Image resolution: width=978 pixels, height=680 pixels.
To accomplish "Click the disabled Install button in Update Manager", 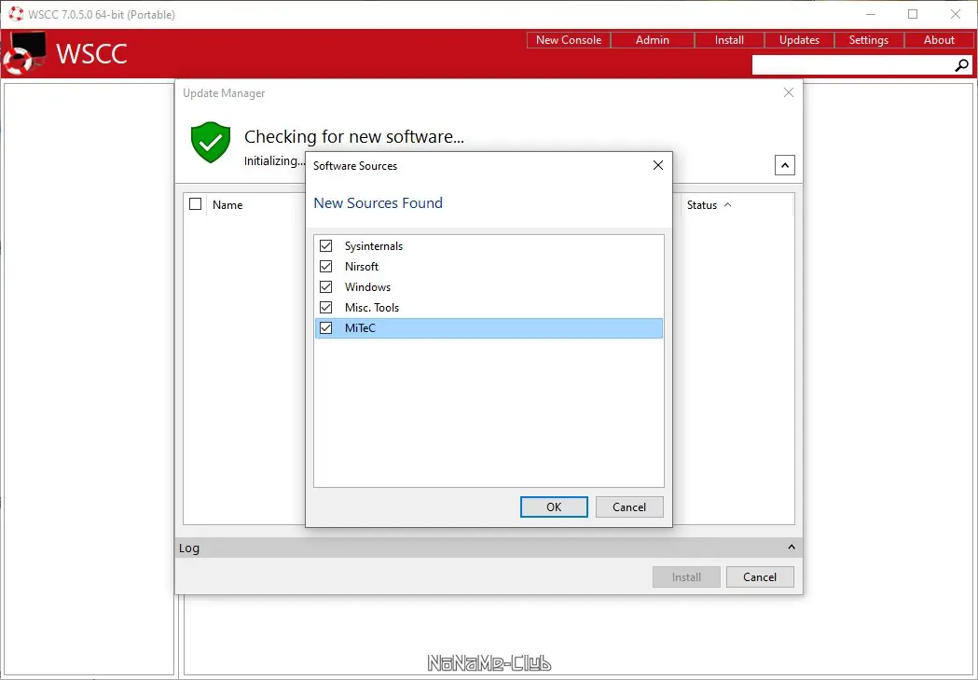I will [x=686, y=577].
